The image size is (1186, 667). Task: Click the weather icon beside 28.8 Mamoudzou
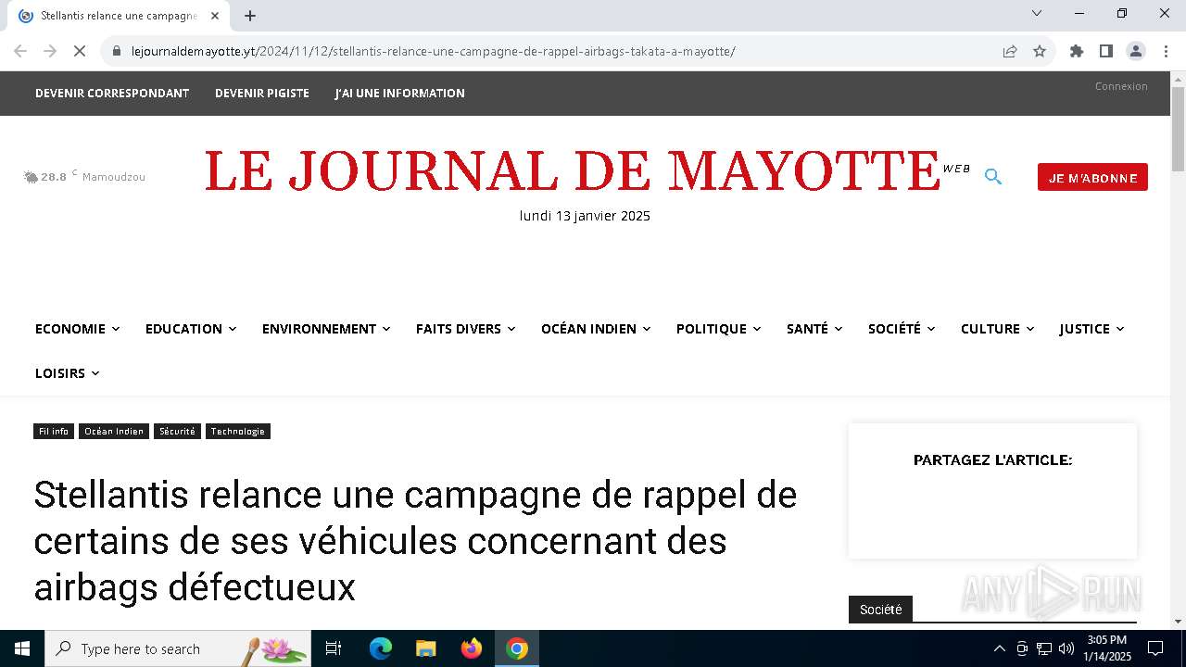[x=31, y=177]
